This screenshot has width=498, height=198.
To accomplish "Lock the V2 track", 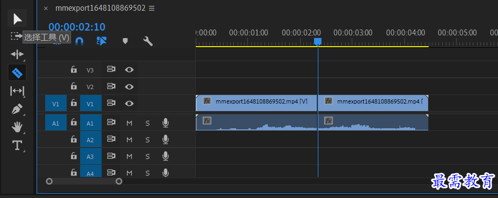I will pyautogui.click(x=74, y=86).
